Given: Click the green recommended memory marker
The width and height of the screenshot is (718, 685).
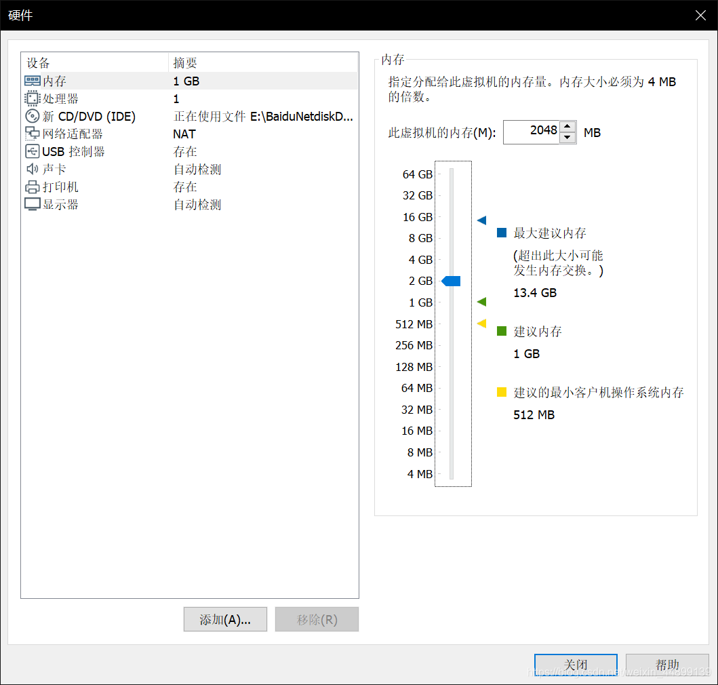Looking at the screenshot, I should click(x=481, y=301).
